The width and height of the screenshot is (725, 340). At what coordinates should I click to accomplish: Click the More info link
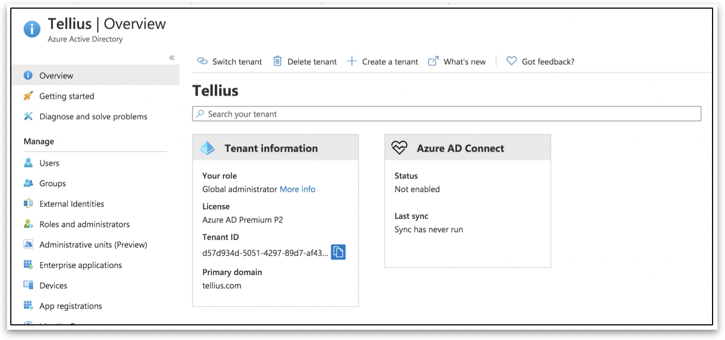(297, 189)
